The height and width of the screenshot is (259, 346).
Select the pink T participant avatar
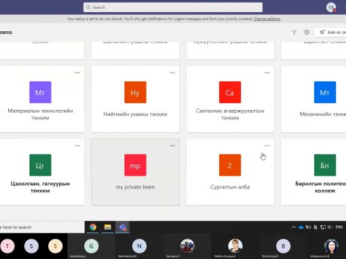click(x=7, y=246)
